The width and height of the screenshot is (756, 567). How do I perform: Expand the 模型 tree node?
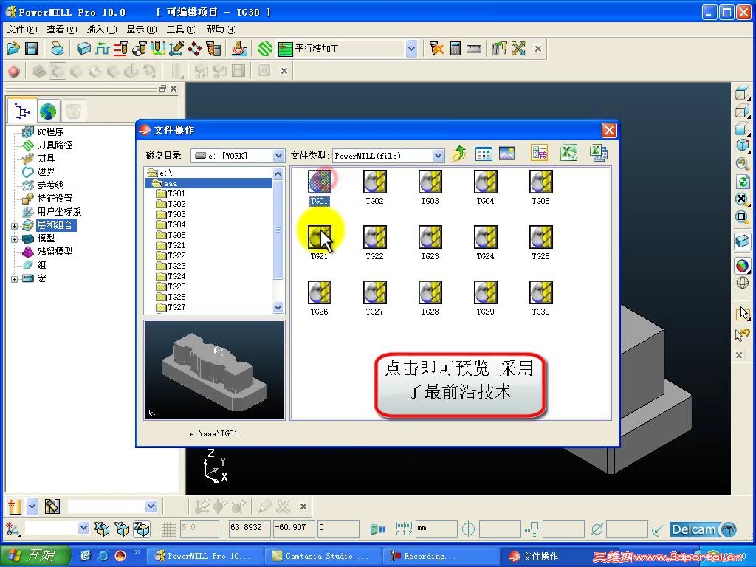coord(15,239)
